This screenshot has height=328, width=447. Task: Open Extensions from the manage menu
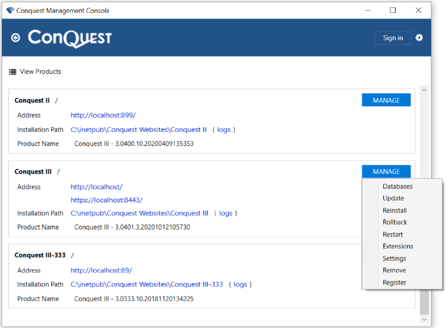pos(398,246)
